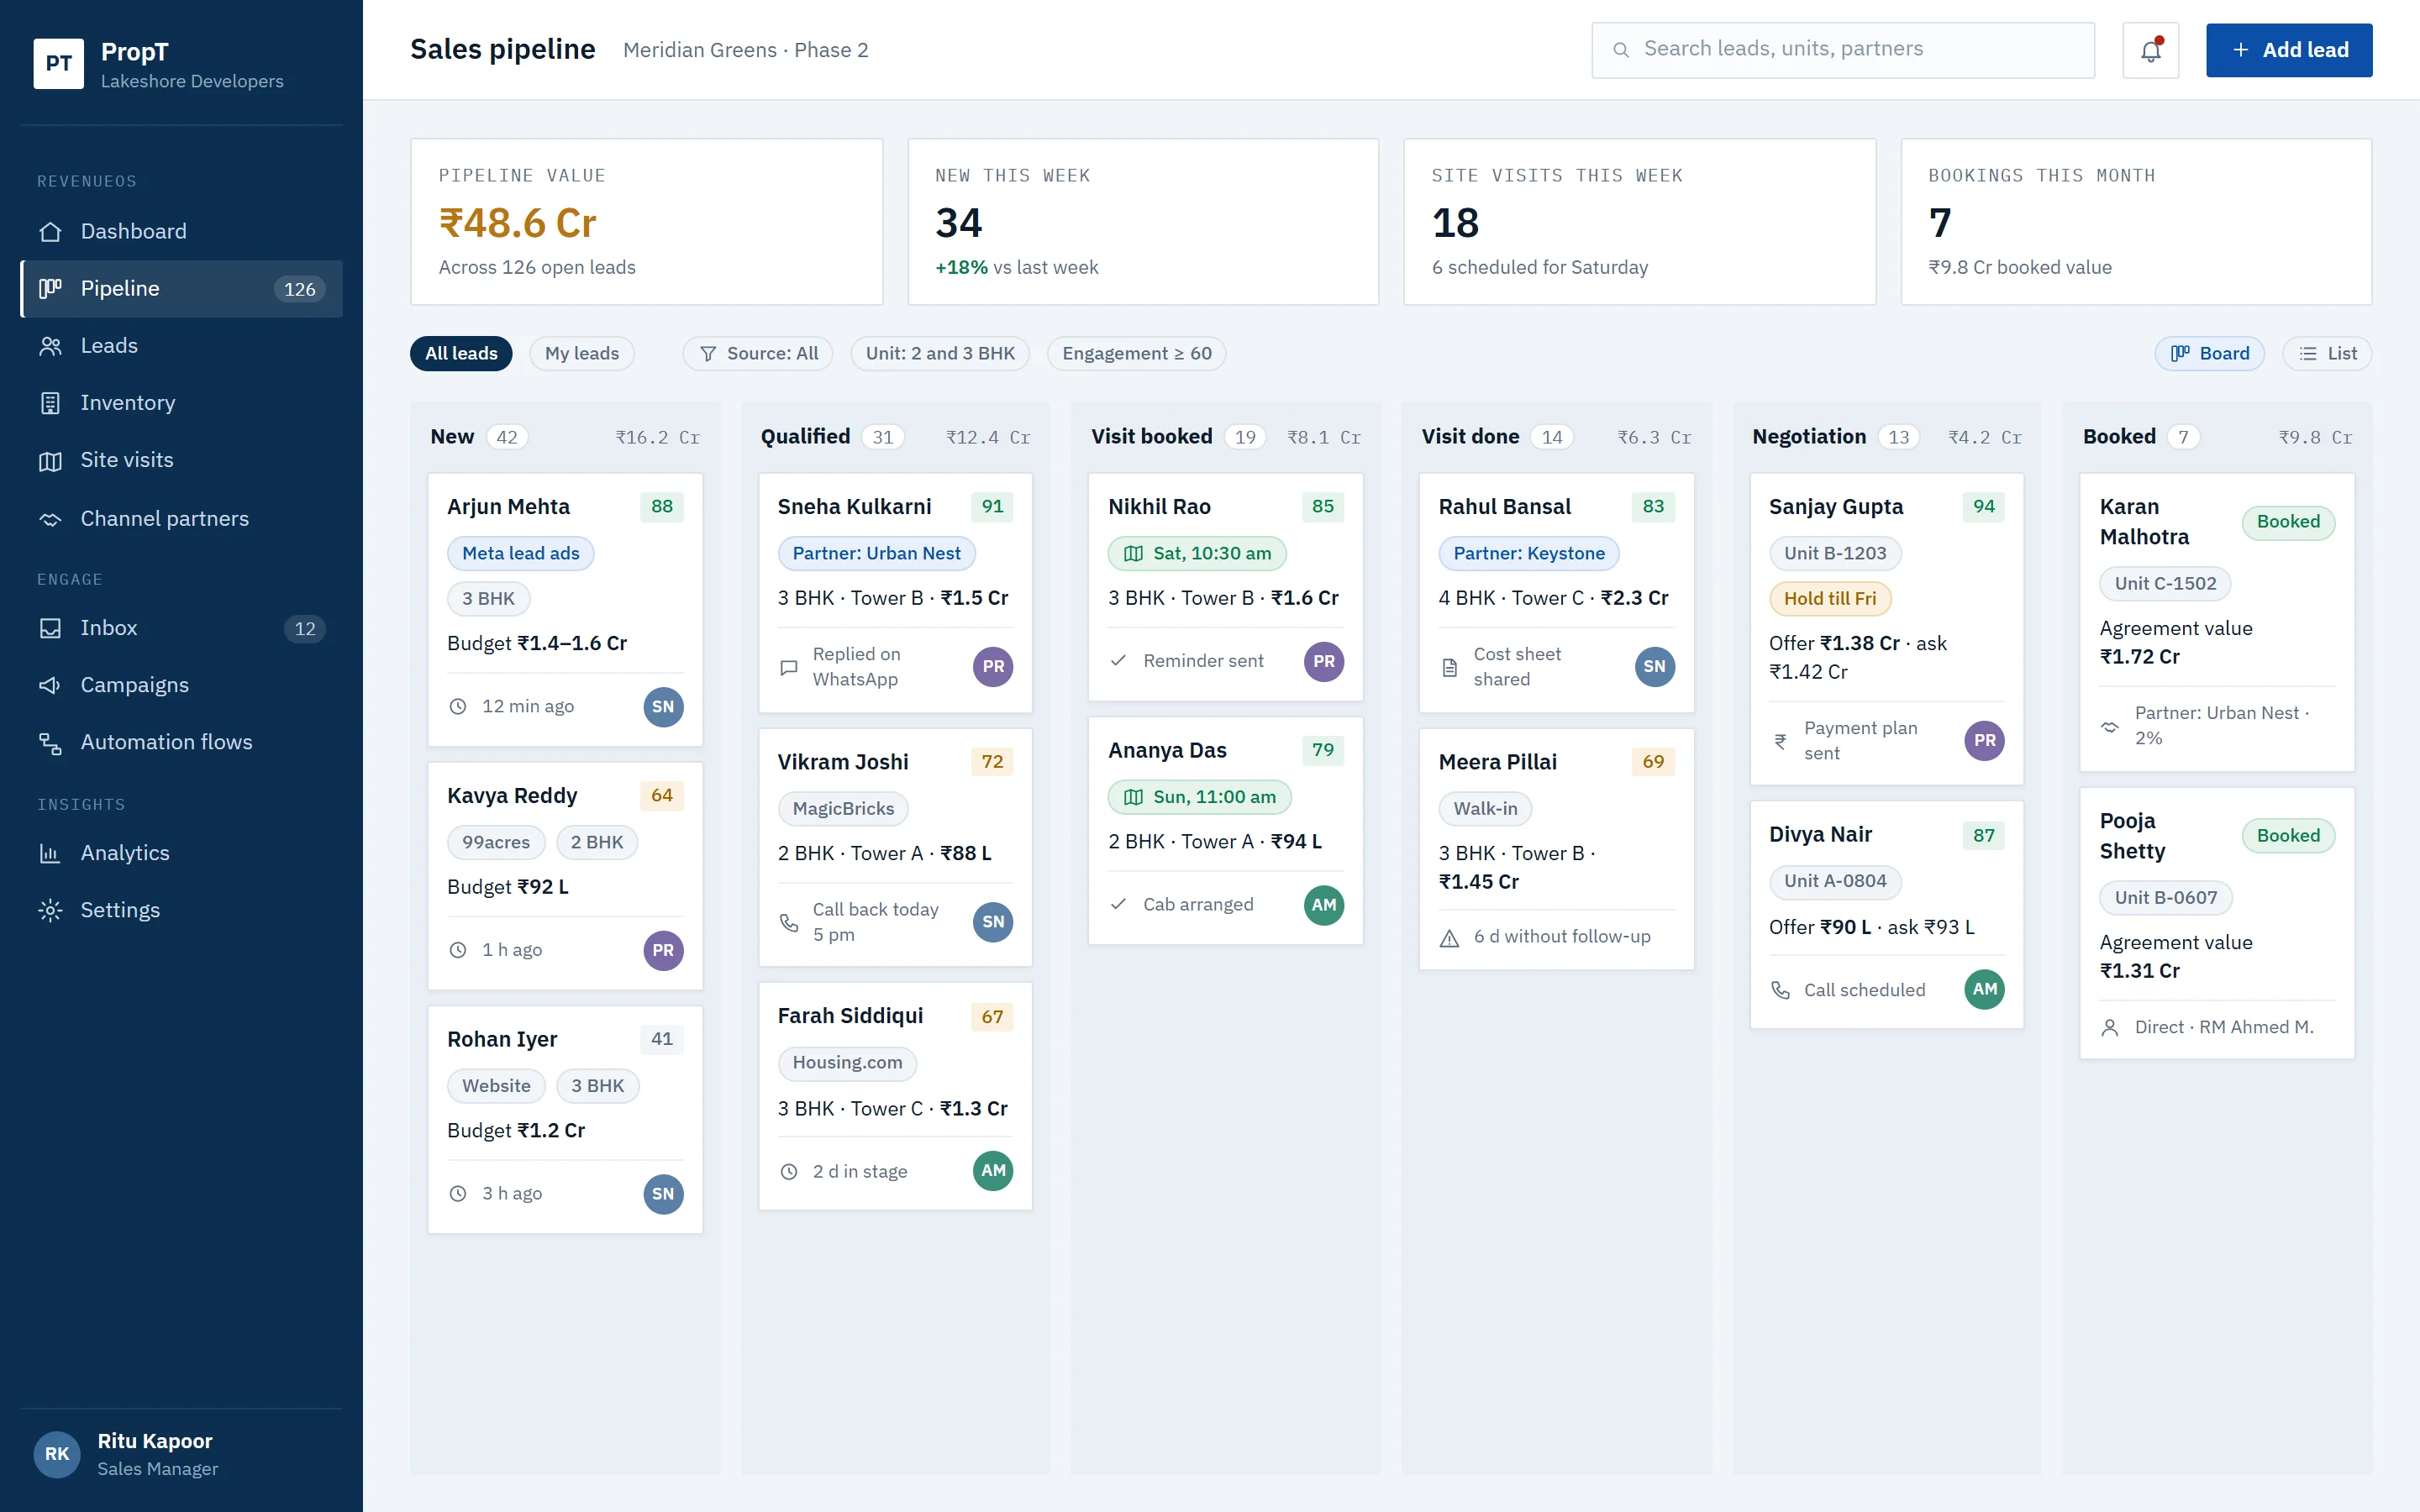The height and width of the screenshot is (1512, 2420).
Task: Click the Settings gear icon
Action: [x=50, y=910]
